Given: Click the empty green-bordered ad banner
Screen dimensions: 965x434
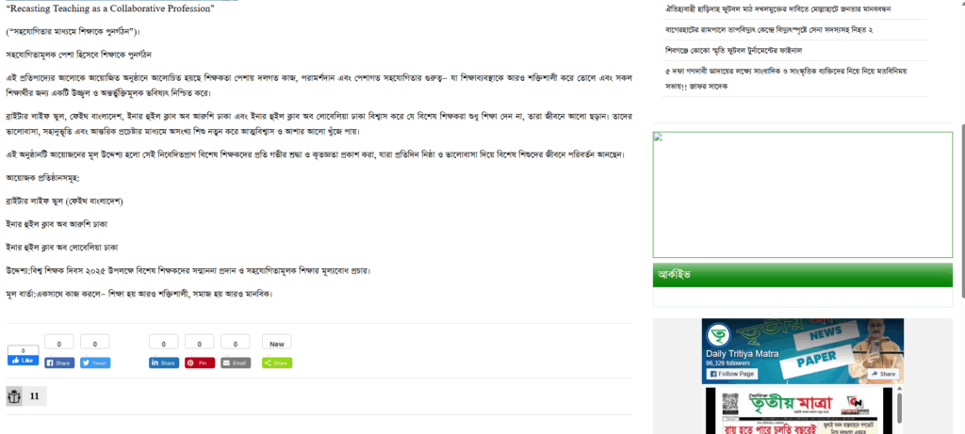Looking at the screenshot, I should 803,194.
